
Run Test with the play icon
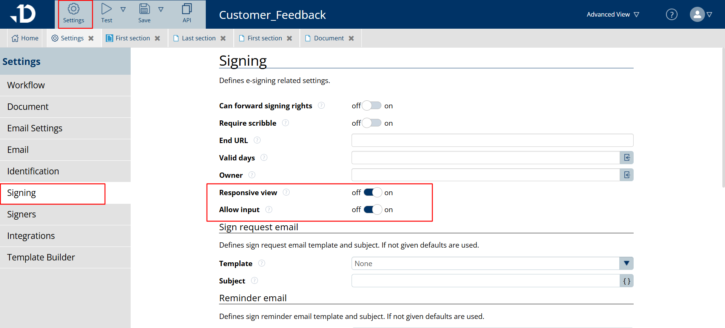point(106,9)
